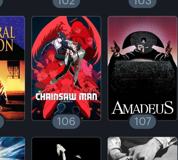Image resolution: width=178 pixels, height=160 pixels.
Task: Open the black poster below Chainsaw Man
Action: [x=66, y=149]
